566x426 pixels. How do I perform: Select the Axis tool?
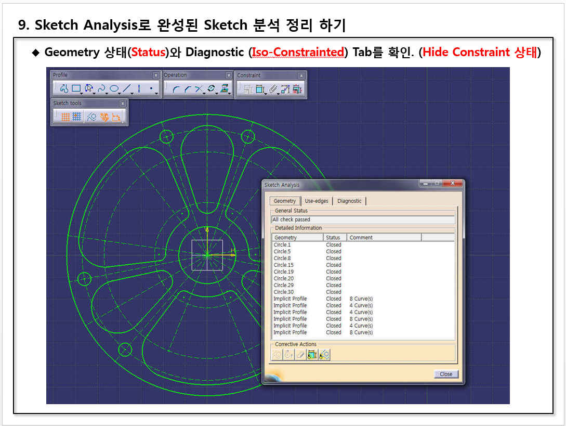(x=140, y=88)
